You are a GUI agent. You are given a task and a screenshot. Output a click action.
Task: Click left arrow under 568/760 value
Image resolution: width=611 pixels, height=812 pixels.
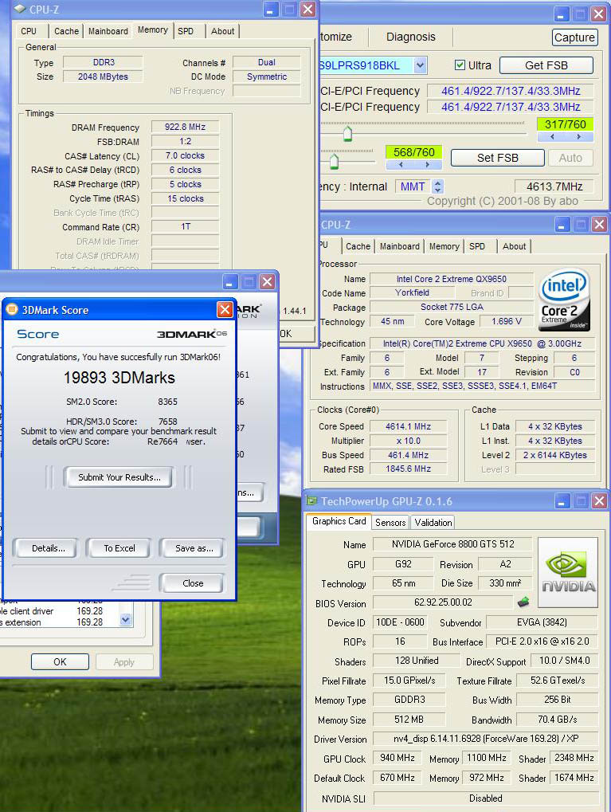click(x=400, y=165)
